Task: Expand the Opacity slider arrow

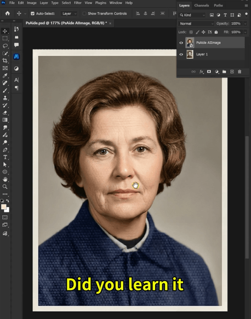Action: tap(246, 24)
